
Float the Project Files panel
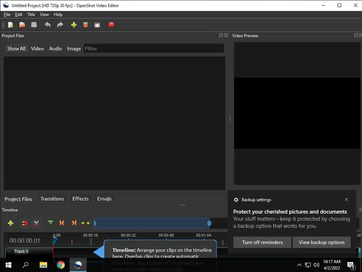pos(221,35)
